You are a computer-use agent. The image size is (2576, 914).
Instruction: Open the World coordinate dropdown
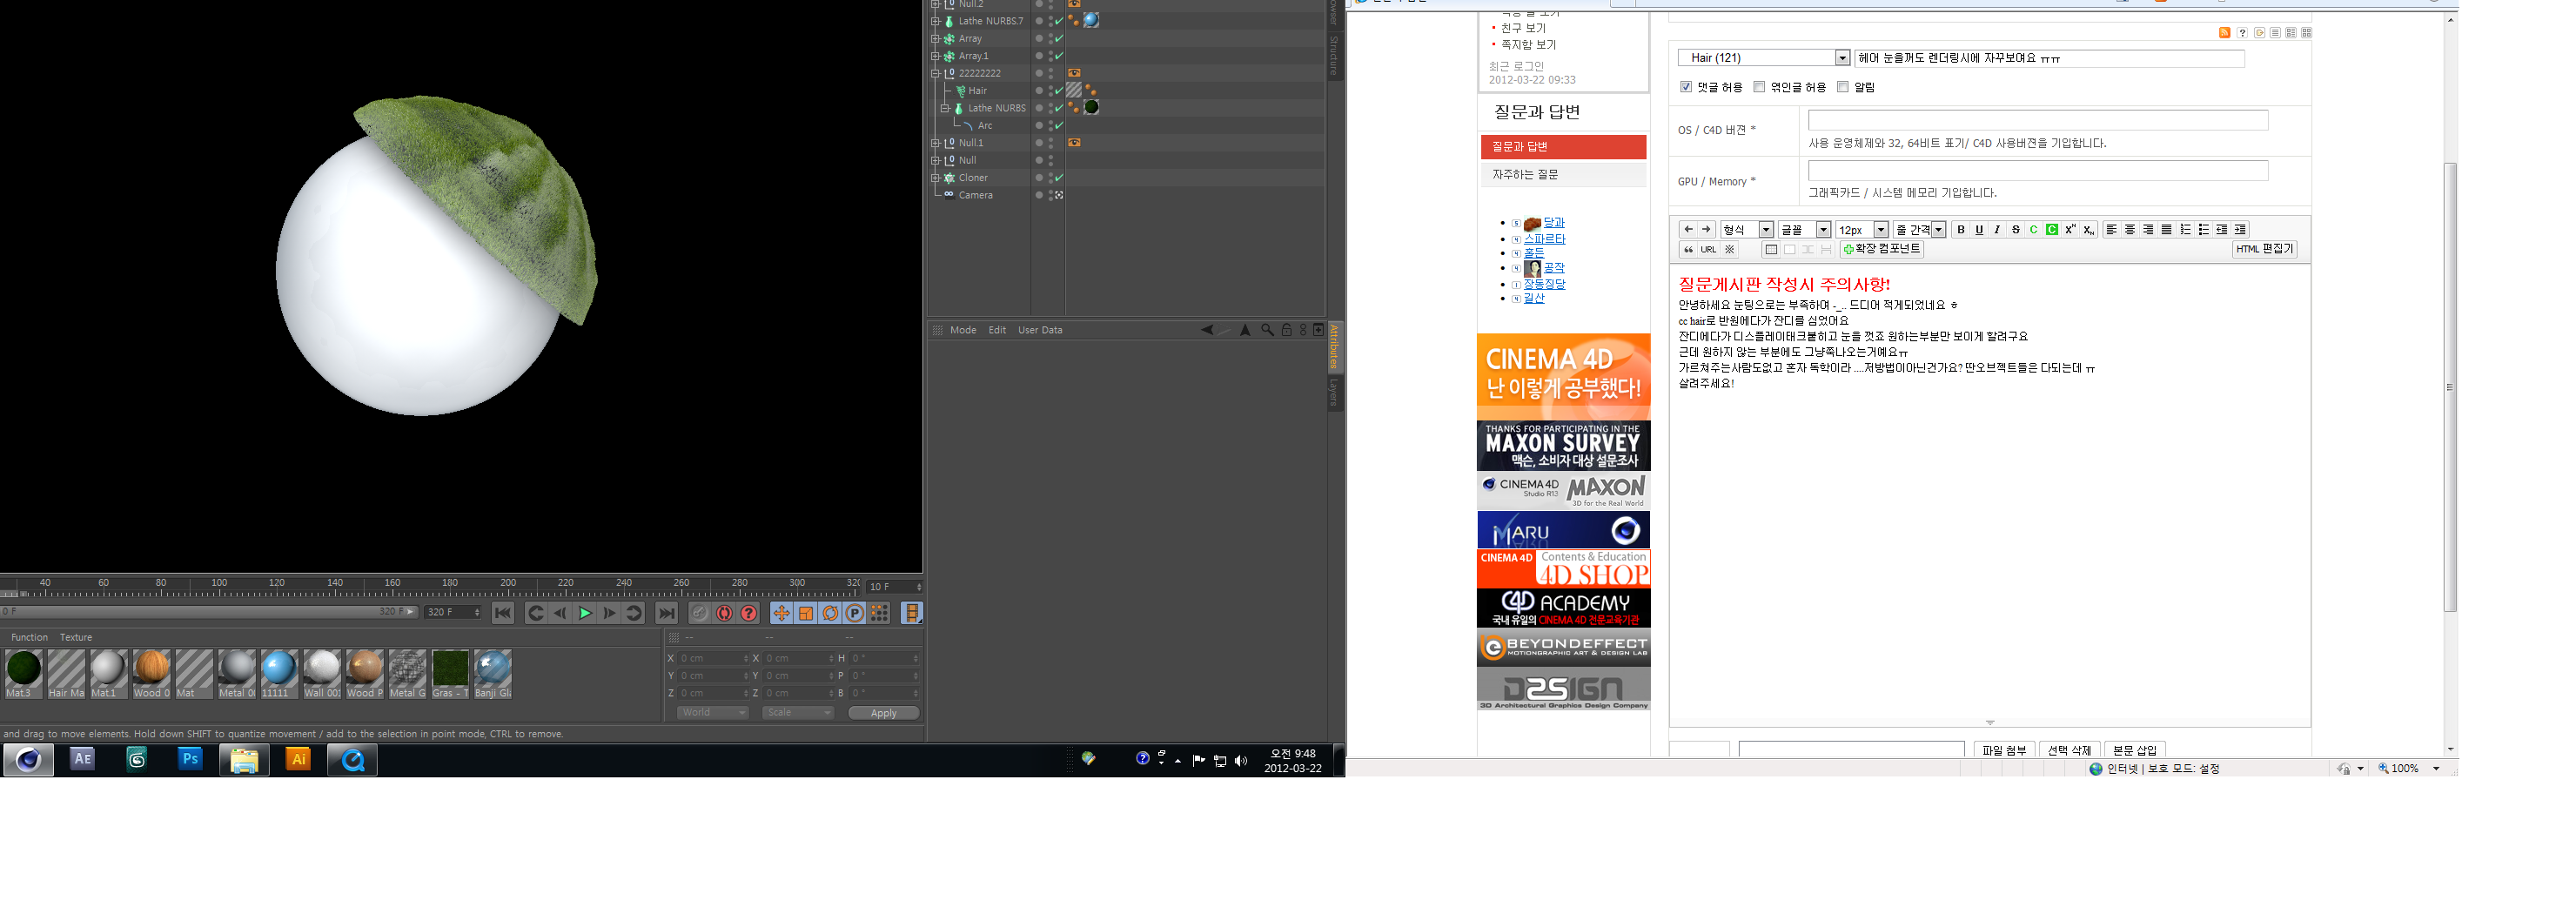[713, 713]
